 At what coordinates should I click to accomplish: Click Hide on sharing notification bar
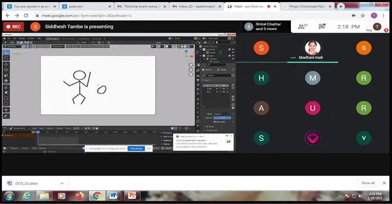pos(149,149)
